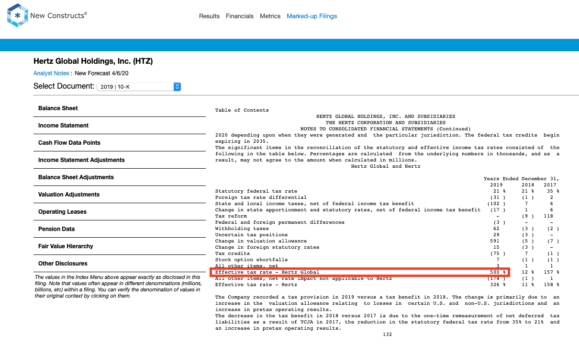Open the Financials tab
Screen dimensions: 579x346
pos(240,16)
